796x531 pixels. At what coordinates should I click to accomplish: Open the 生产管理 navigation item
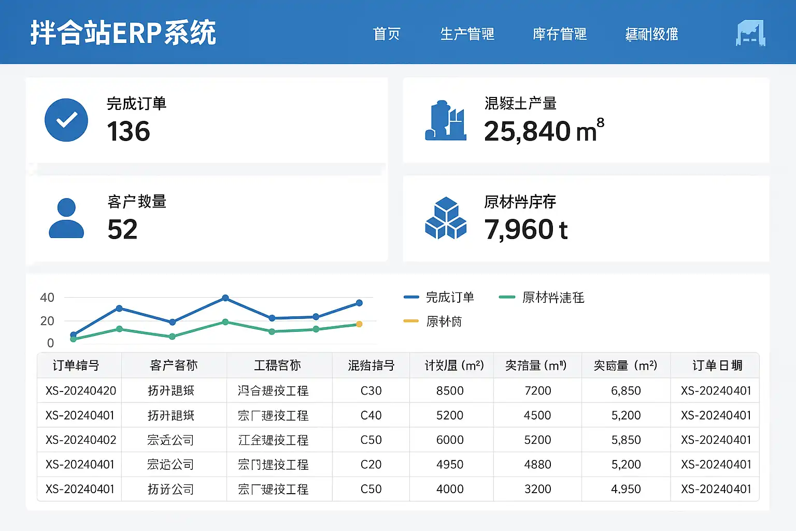pyautogui.click(x=467, y=34)
